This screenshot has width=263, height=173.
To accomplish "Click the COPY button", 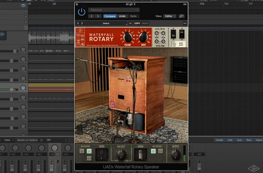I will coord(137,23).
